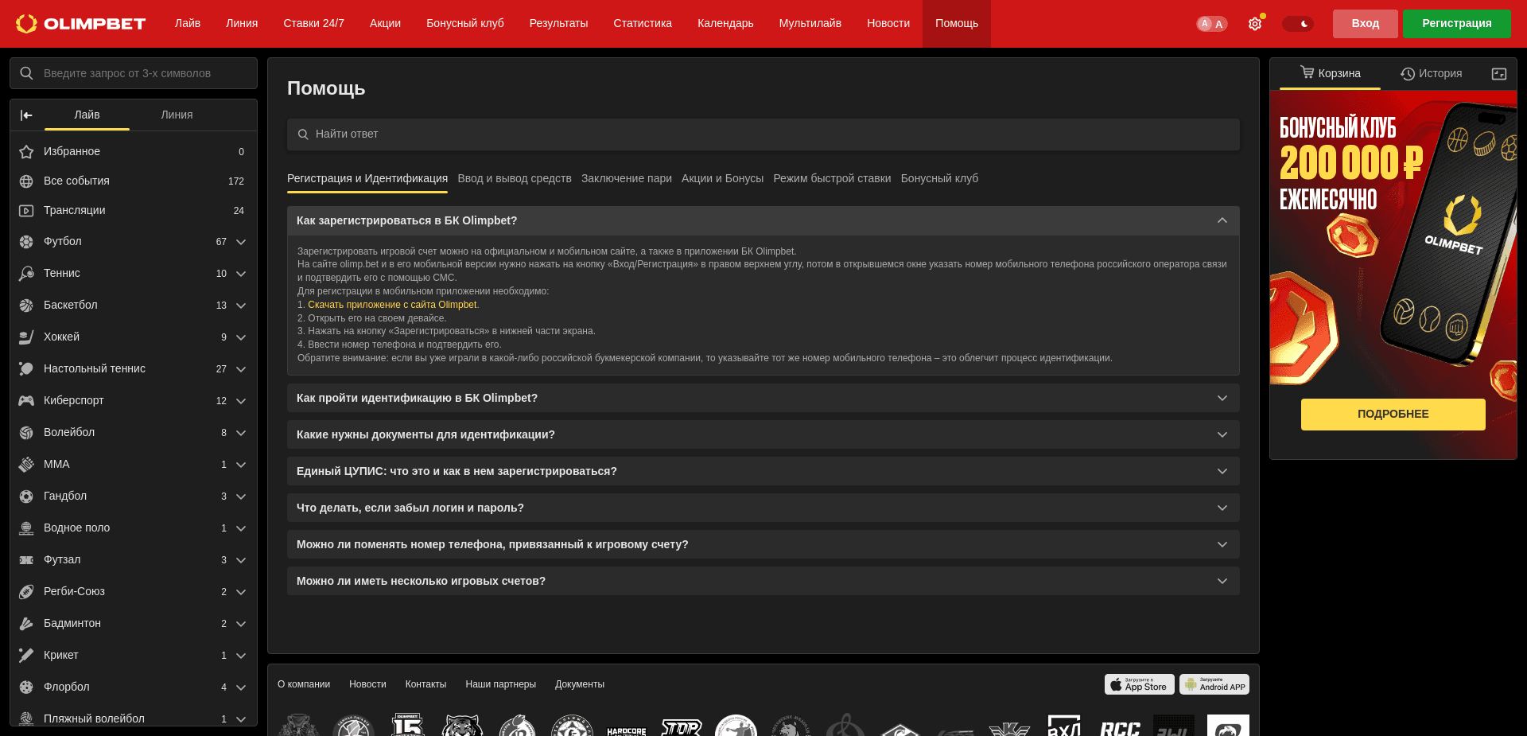Viewport: 1527px width, 736px height.
Task: Click the picture-in-picture icon beside История
Action: pyautogui.click(x=1499, y=74)
